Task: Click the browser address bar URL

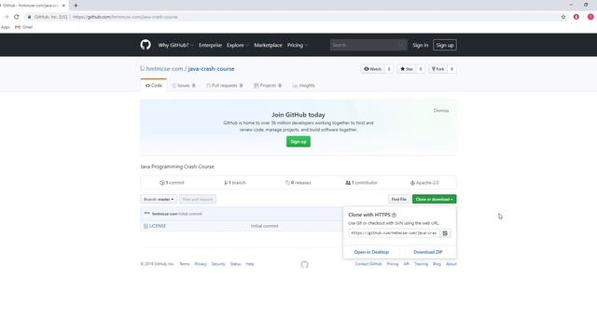Action: tap(125, 17)
